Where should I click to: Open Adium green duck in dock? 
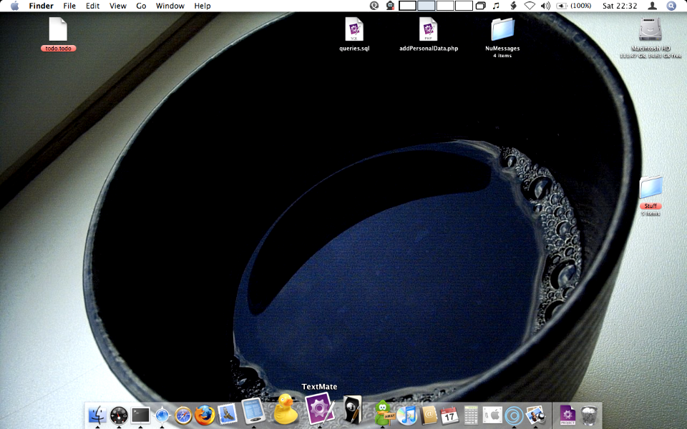384,413
